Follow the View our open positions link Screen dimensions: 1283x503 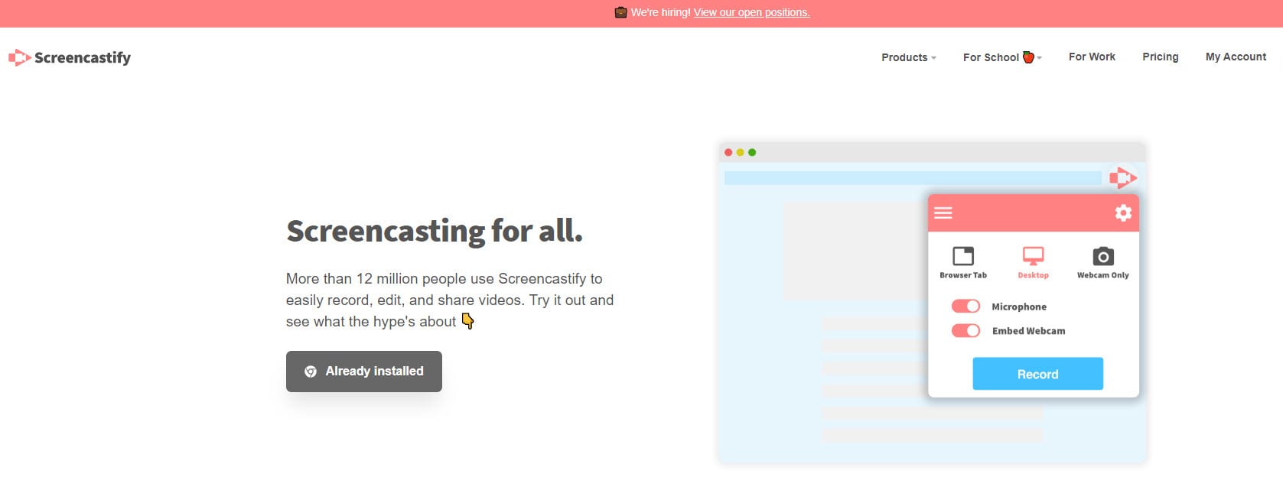[x=751, y=12]
